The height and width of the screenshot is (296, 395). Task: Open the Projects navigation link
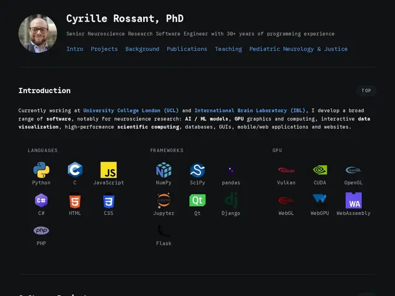point(104,49)
